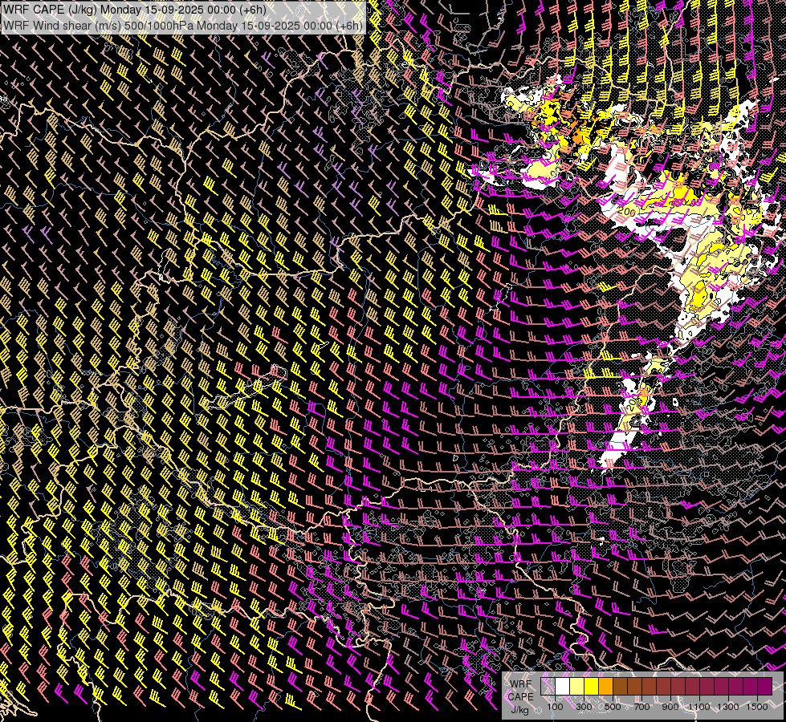Click the 1500 label on the legend
The image size is (786, 722).
756,707
